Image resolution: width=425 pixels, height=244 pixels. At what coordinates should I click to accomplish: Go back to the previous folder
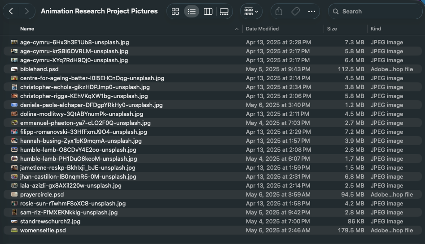11,11
